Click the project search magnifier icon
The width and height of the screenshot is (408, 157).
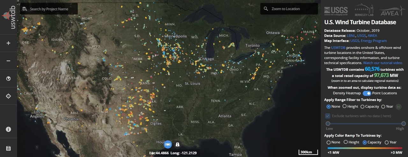pos(25,9)
